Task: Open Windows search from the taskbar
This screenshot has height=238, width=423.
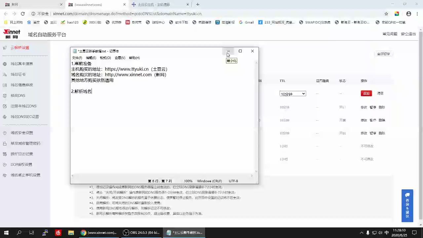Action: (19, 233)
